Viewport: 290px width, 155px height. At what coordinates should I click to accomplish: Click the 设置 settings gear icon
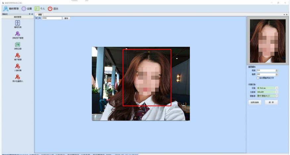tap(24, 9)
